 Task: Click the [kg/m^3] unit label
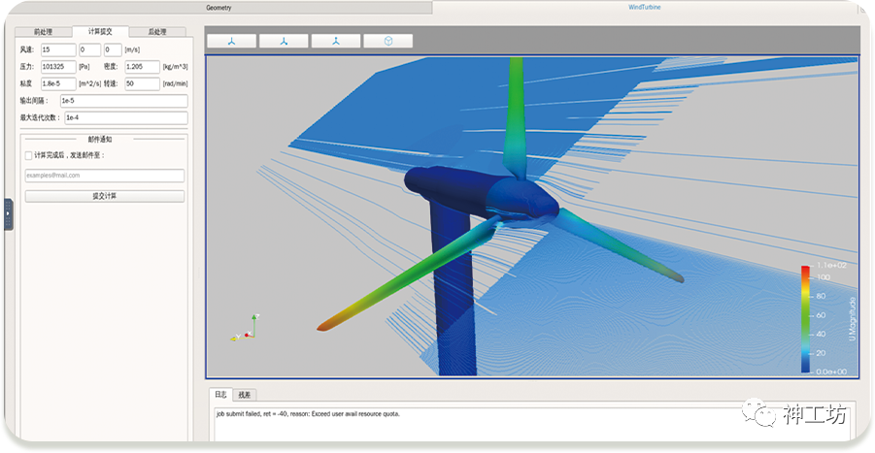coord(175,66)
